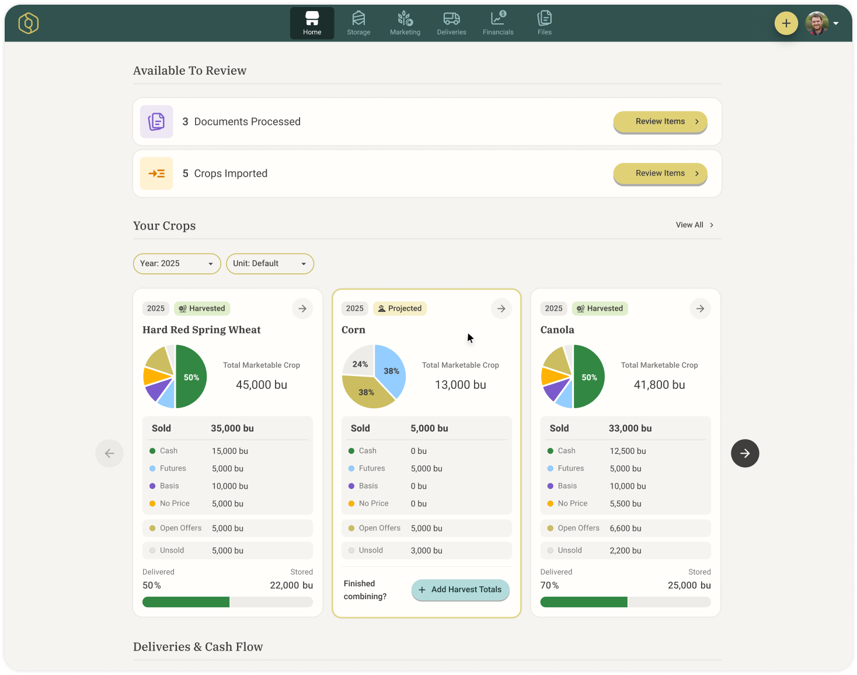Go to previous crops in carousel

(109, 453)
